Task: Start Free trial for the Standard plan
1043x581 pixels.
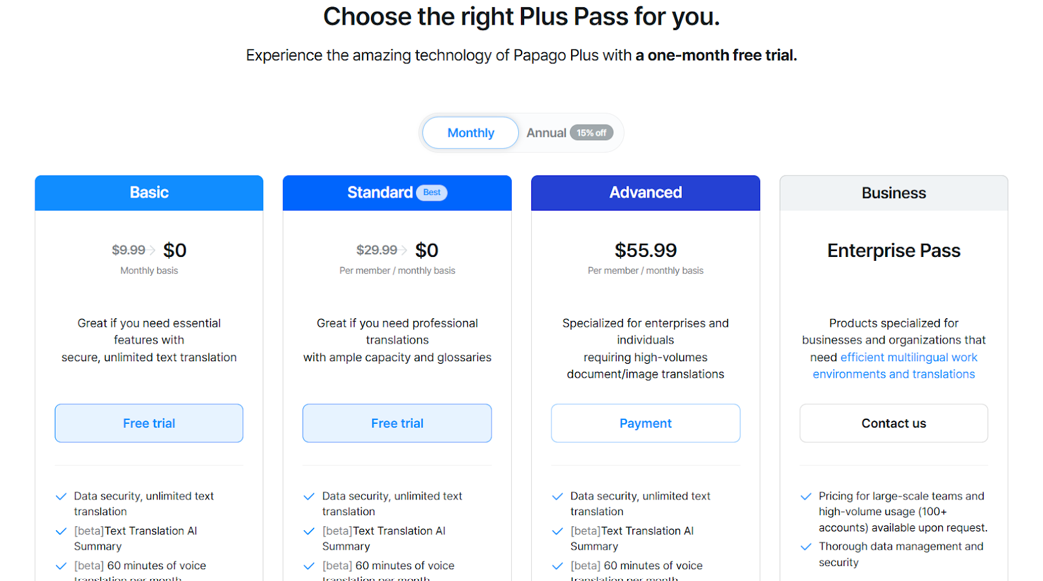Action: tap(397, 423)
